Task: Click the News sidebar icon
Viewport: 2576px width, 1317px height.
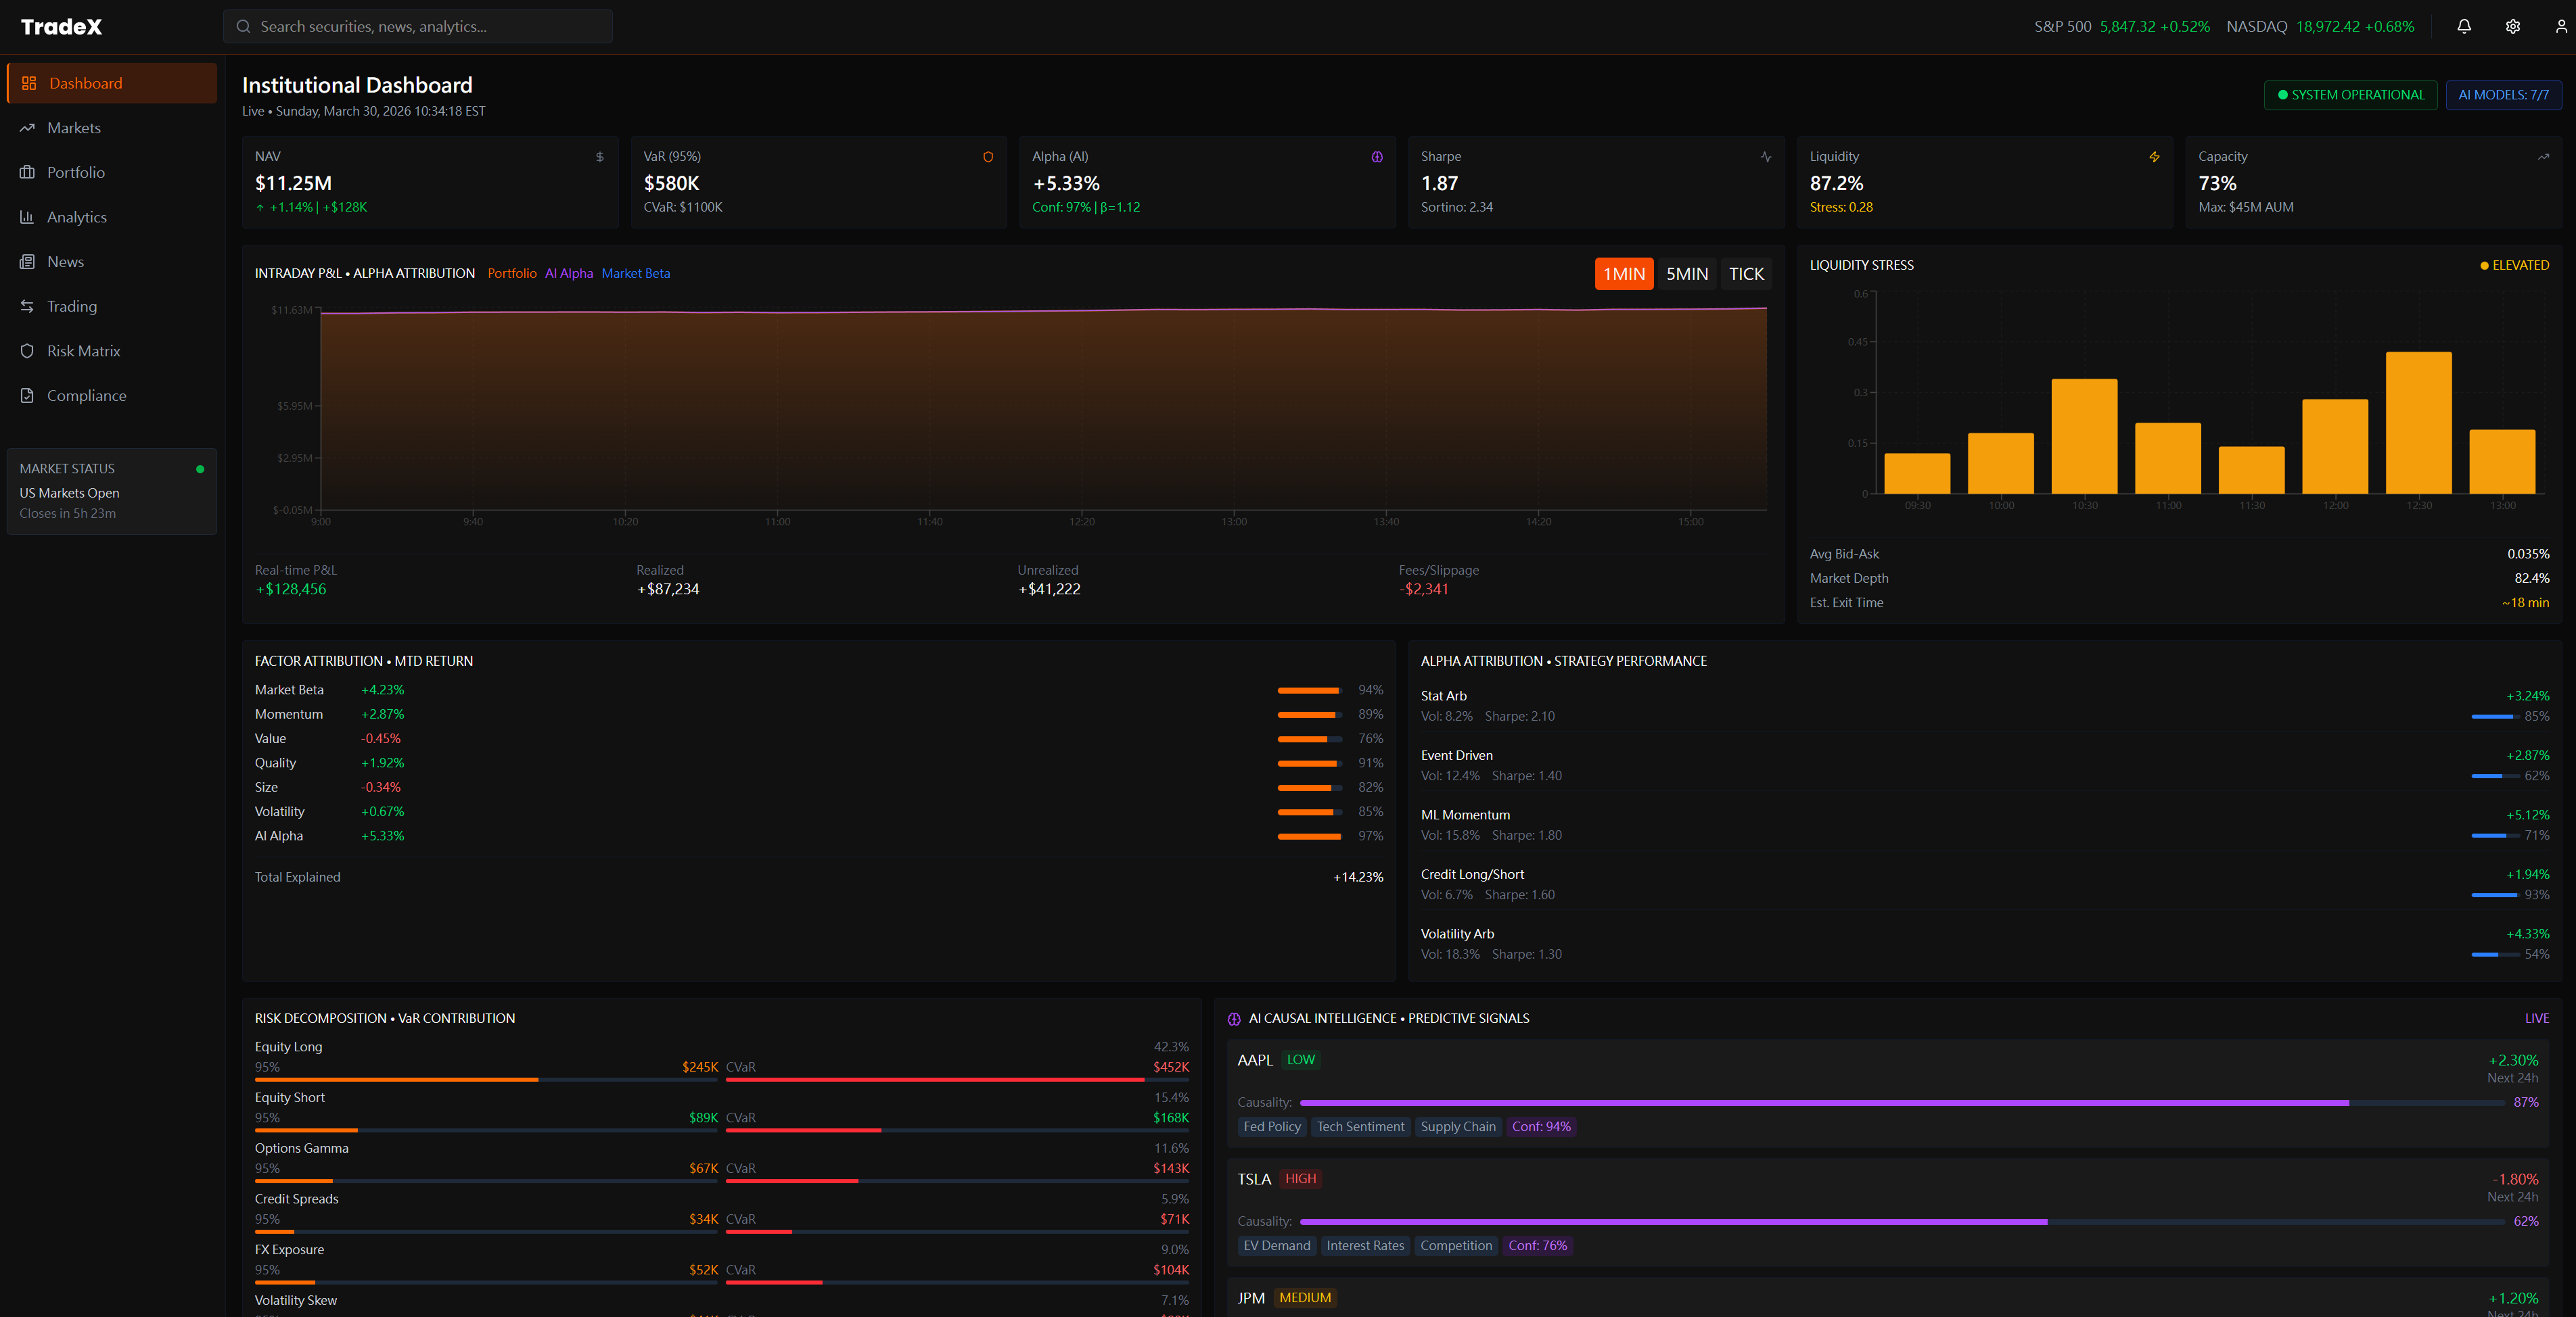Action: 28,261
